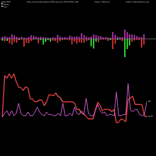Click the MunafaSutra.com label at top right

coord(142,2)
